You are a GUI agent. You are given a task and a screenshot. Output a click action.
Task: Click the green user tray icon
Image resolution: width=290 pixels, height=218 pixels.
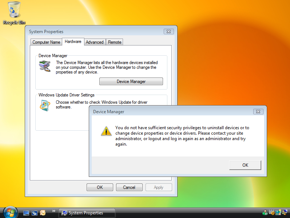265,213
